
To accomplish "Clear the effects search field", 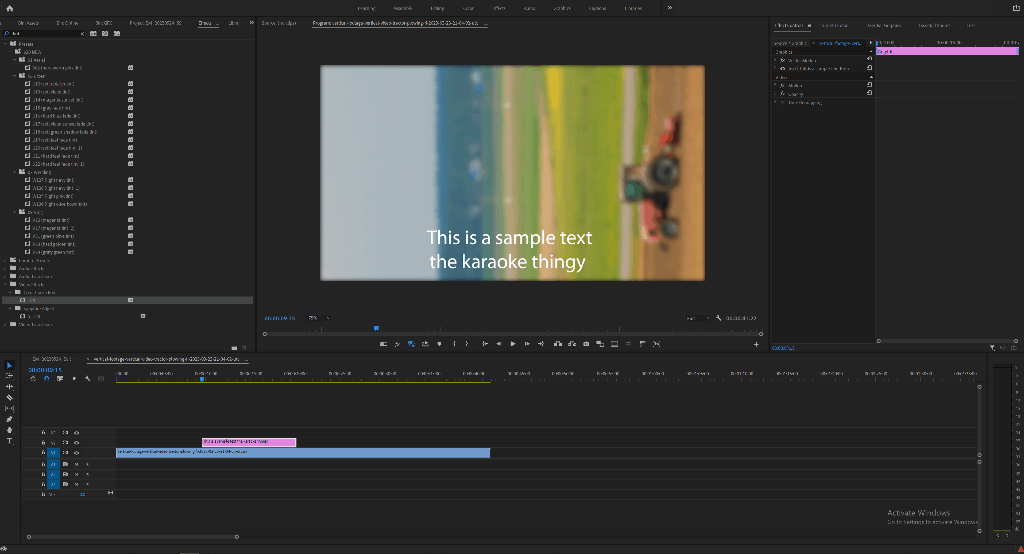I will (82, 34).
